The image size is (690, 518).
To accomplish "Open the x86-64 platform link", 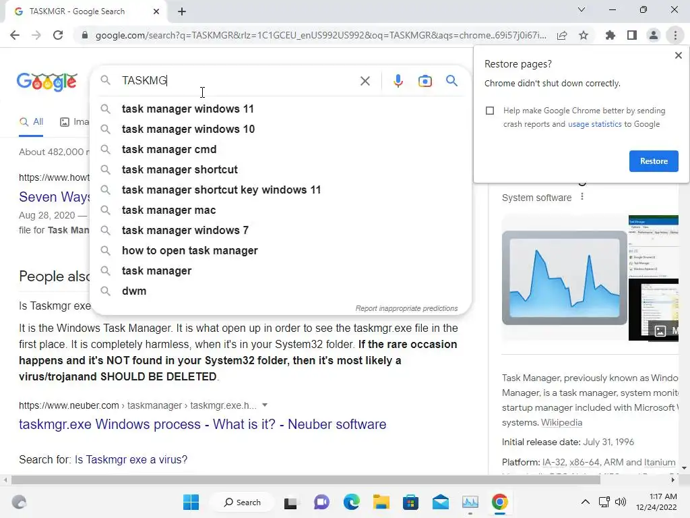I will pos(584,462).
